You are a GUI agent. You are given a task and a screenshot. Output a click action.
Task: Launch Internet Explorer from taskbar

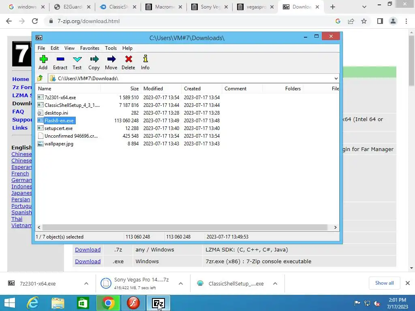(x=33, y=303)
